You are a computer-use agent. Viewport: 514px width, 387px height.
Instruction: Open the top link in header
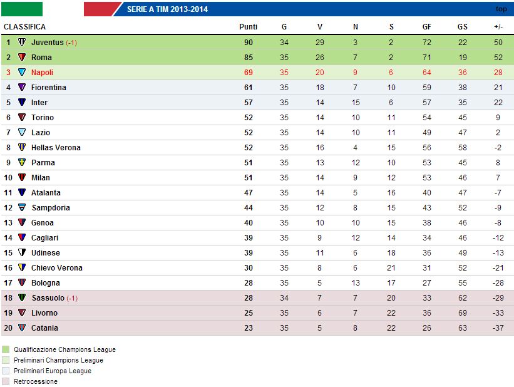click(501, 9)
